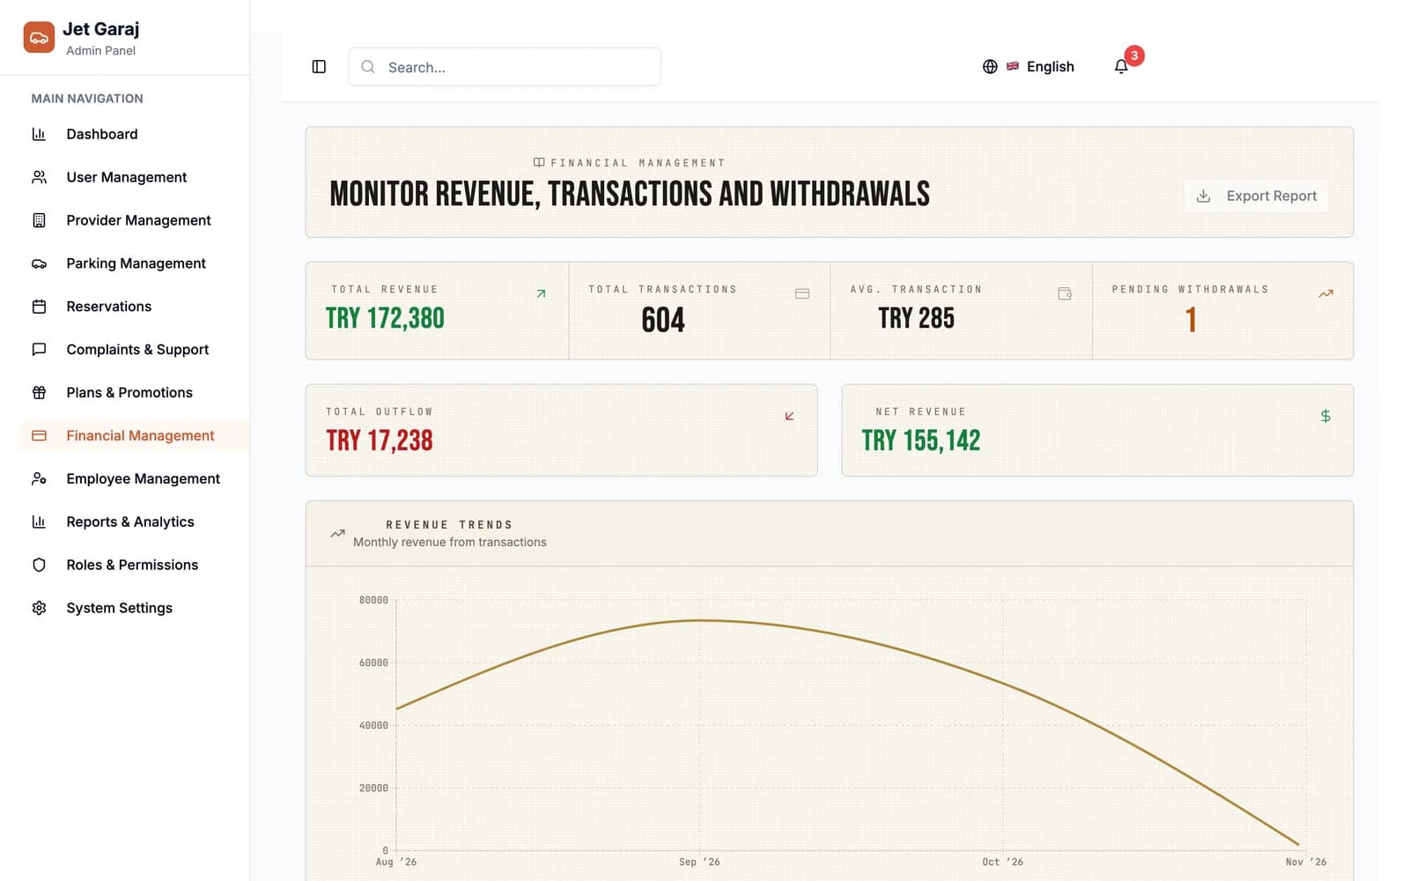
Task: Select Financial Management nav item
Action: [x=134, y=436]
